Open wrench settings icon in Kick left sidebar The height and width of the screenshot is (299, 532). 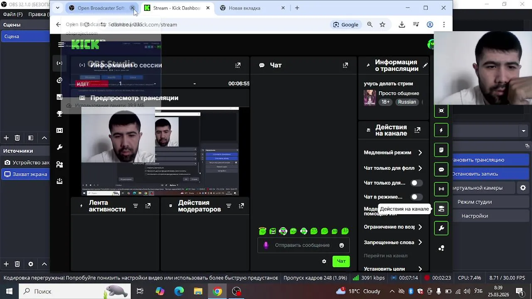point(59,147)
